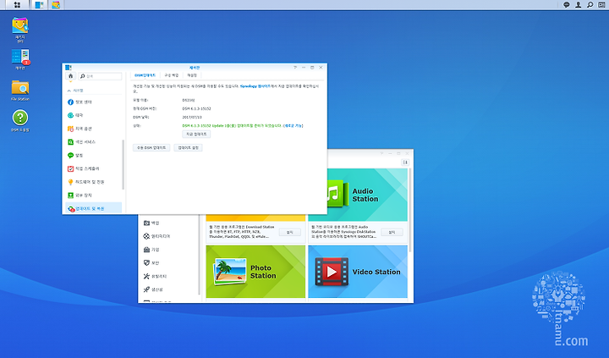This screenshot has width=609, height=358.
Task: Open Package Center desktop shortcut
Action: pos(19,30)
